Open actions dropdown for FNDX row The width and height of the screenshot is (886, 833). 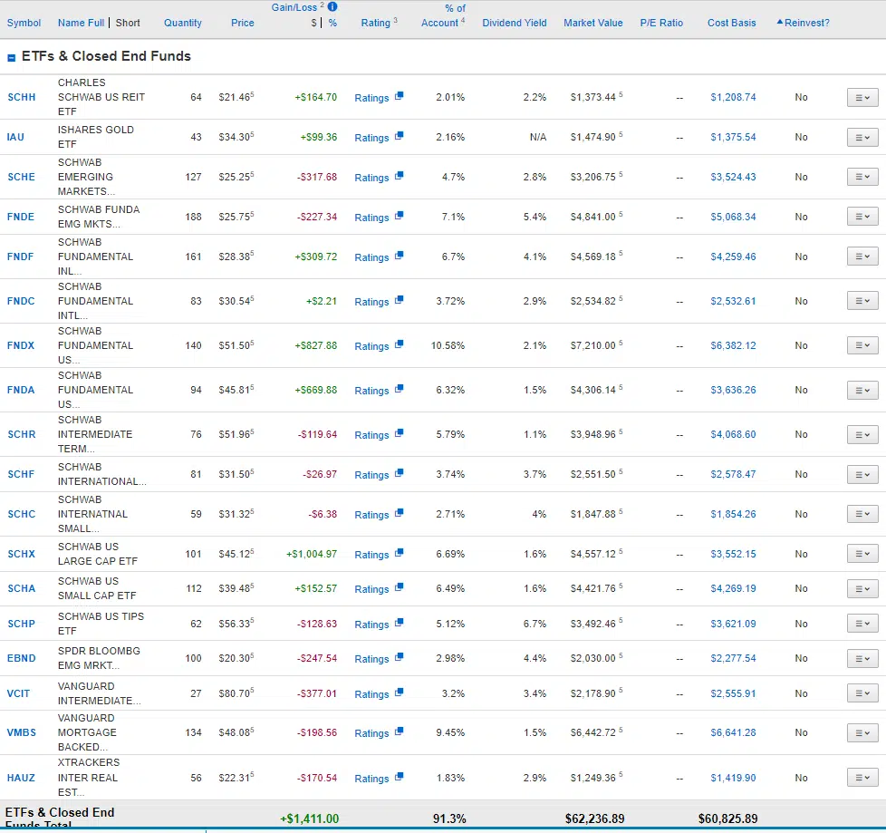862,345
